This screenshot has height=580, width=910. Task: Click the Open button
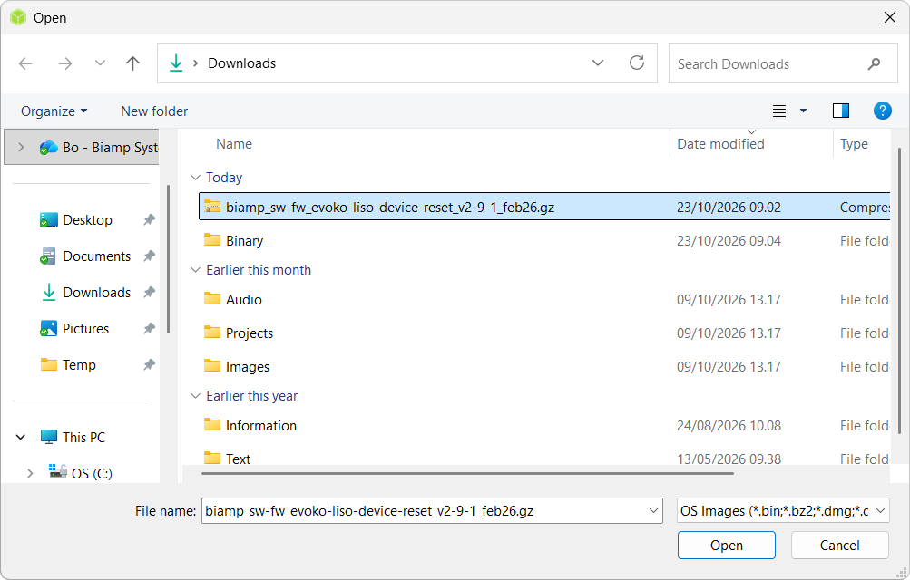coord(726,546)
